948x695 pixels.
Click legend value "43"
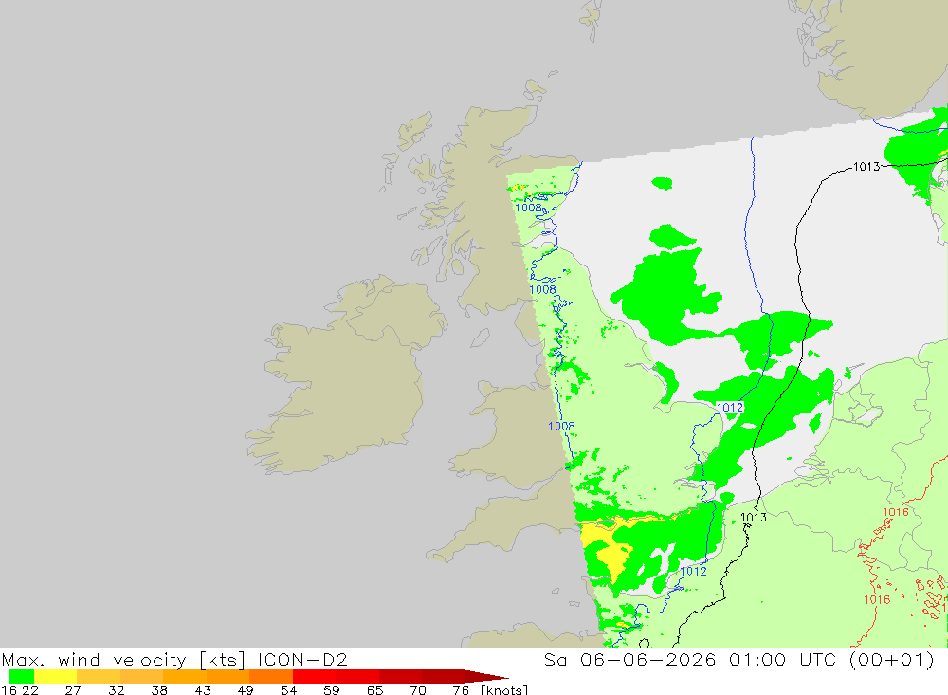tap(203, 690)
